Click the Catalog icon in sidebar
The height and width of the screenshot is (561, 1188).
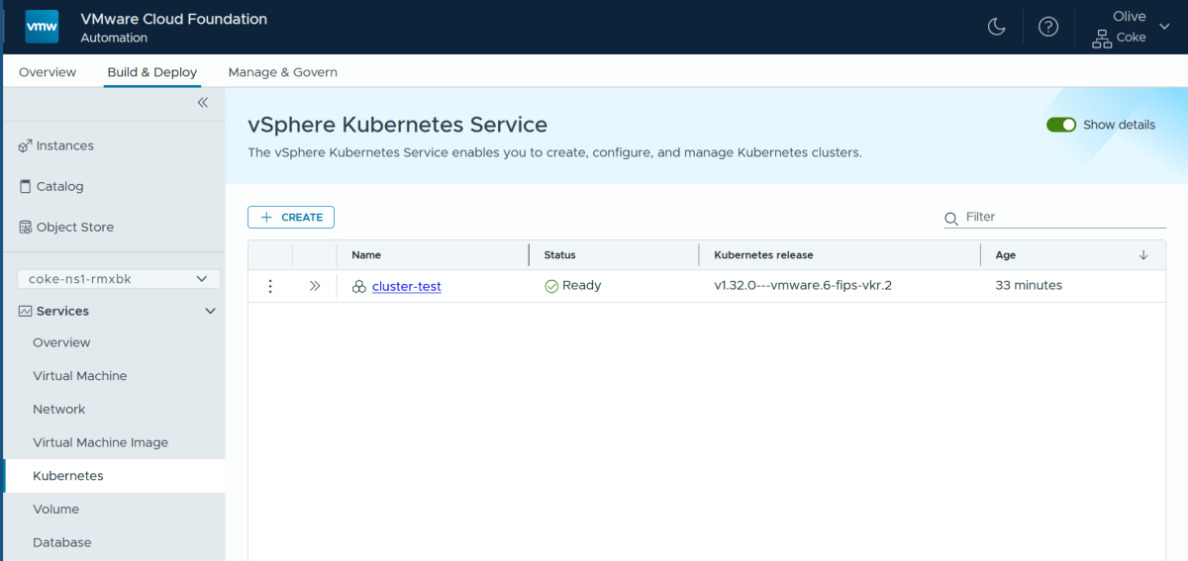[x=26, y=187]
